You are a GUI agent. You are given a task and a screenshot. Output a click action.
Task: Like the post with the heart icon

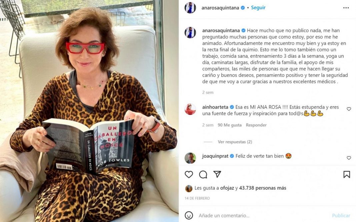pos(189,174)
